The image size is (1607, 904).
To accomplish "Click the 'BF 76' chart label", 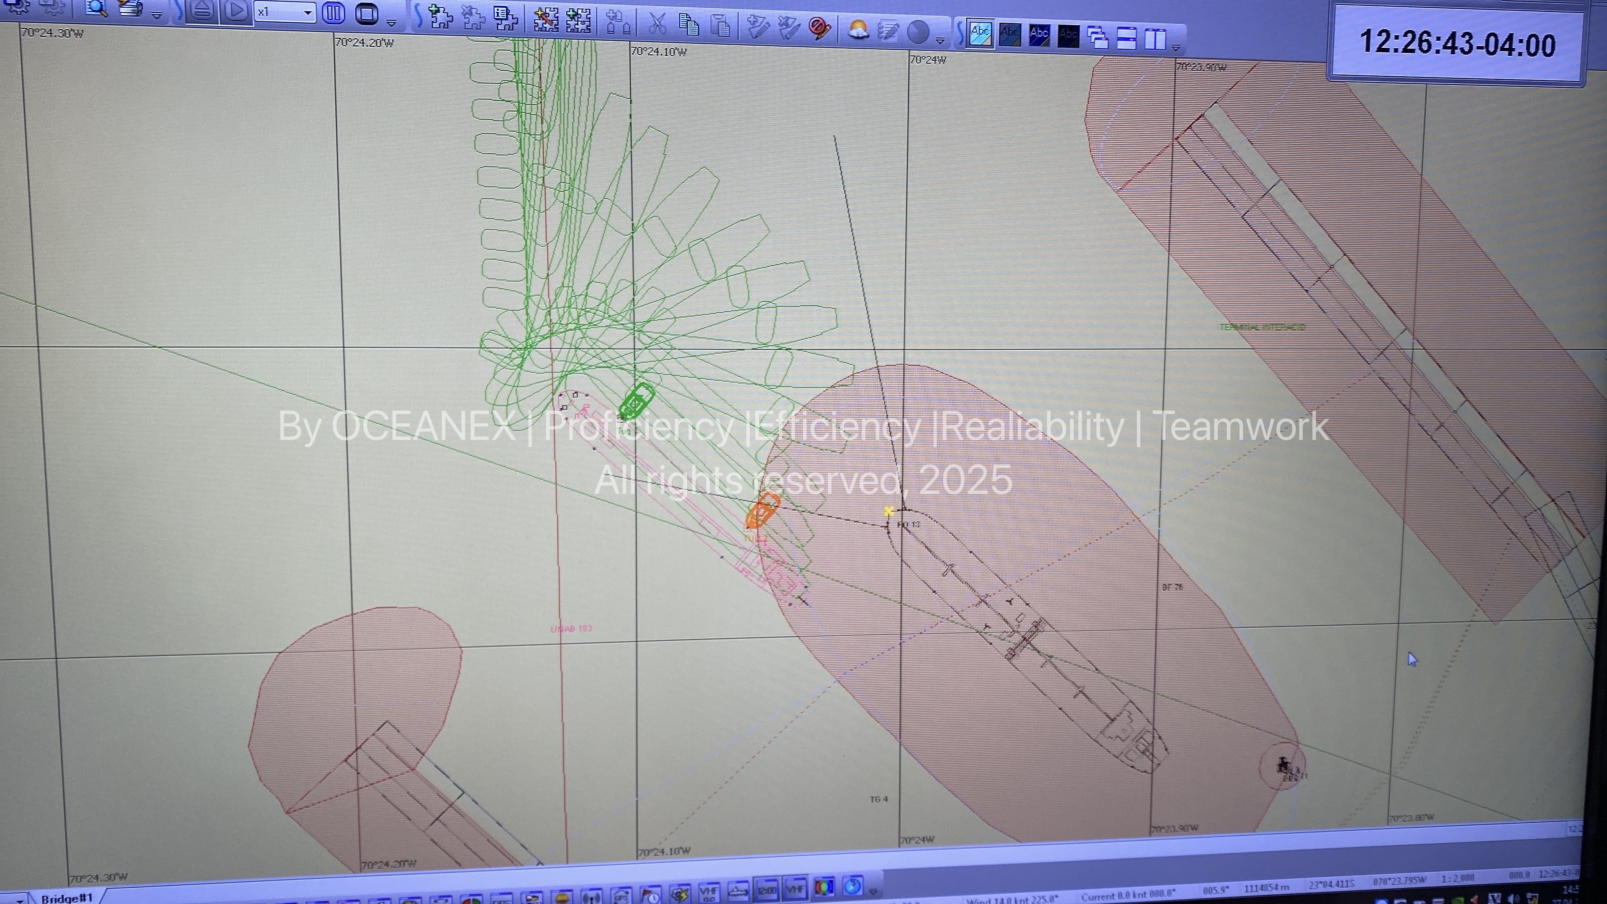I will (x=1173, y=587).
